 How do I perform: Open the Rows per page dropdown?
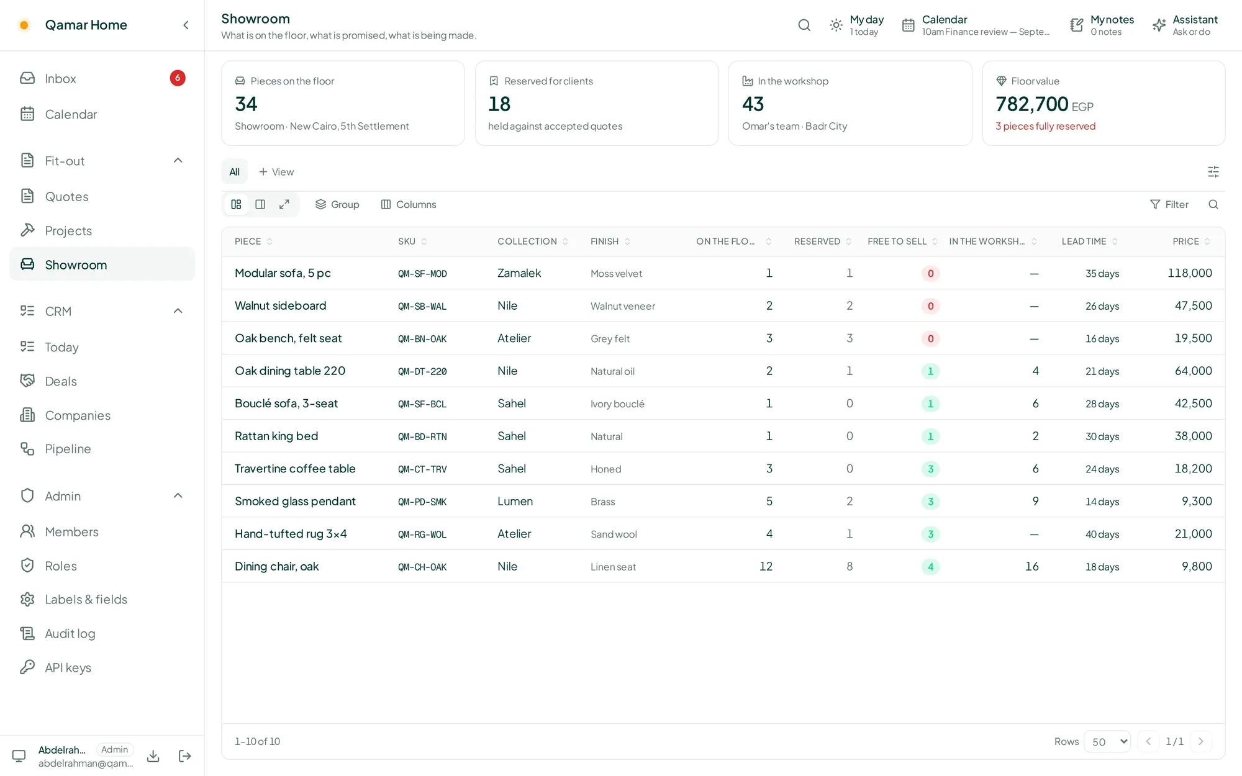[1107, 741]
